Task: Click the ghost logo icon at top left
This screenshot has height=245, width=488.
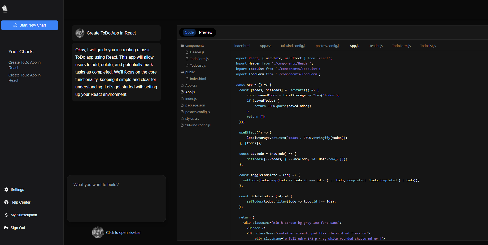Action: 5,9
